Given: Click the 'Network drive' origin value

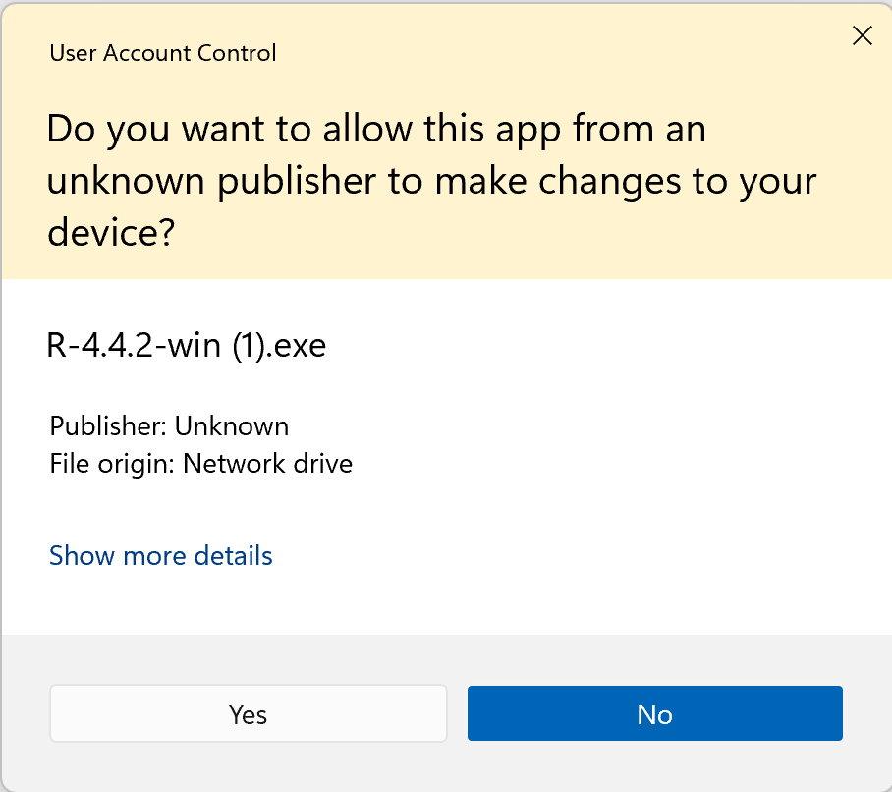Looking at the screenshot, I should (x=268, y=463).
